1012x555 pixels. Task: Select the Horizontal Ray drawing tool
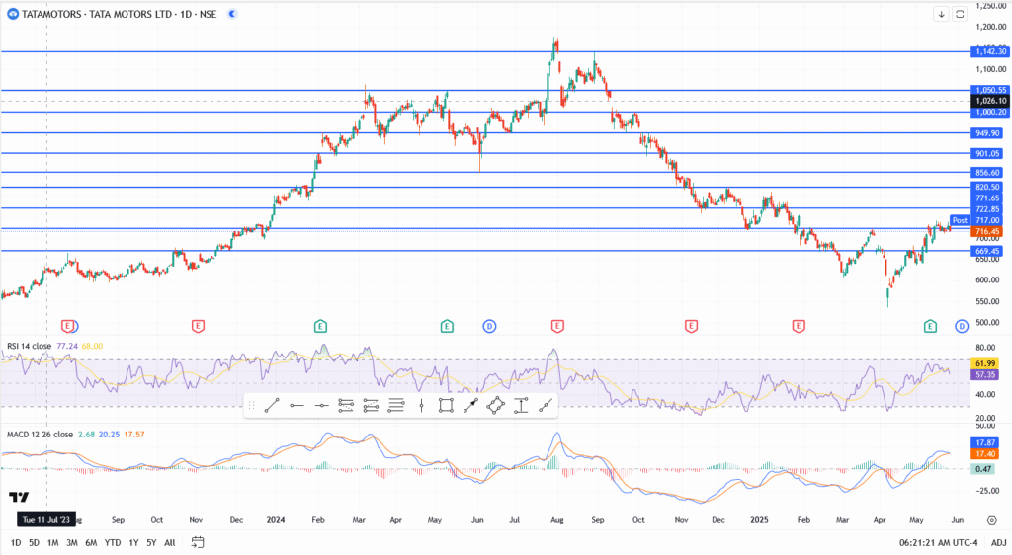pyautogui.click(x=296, y=406)
